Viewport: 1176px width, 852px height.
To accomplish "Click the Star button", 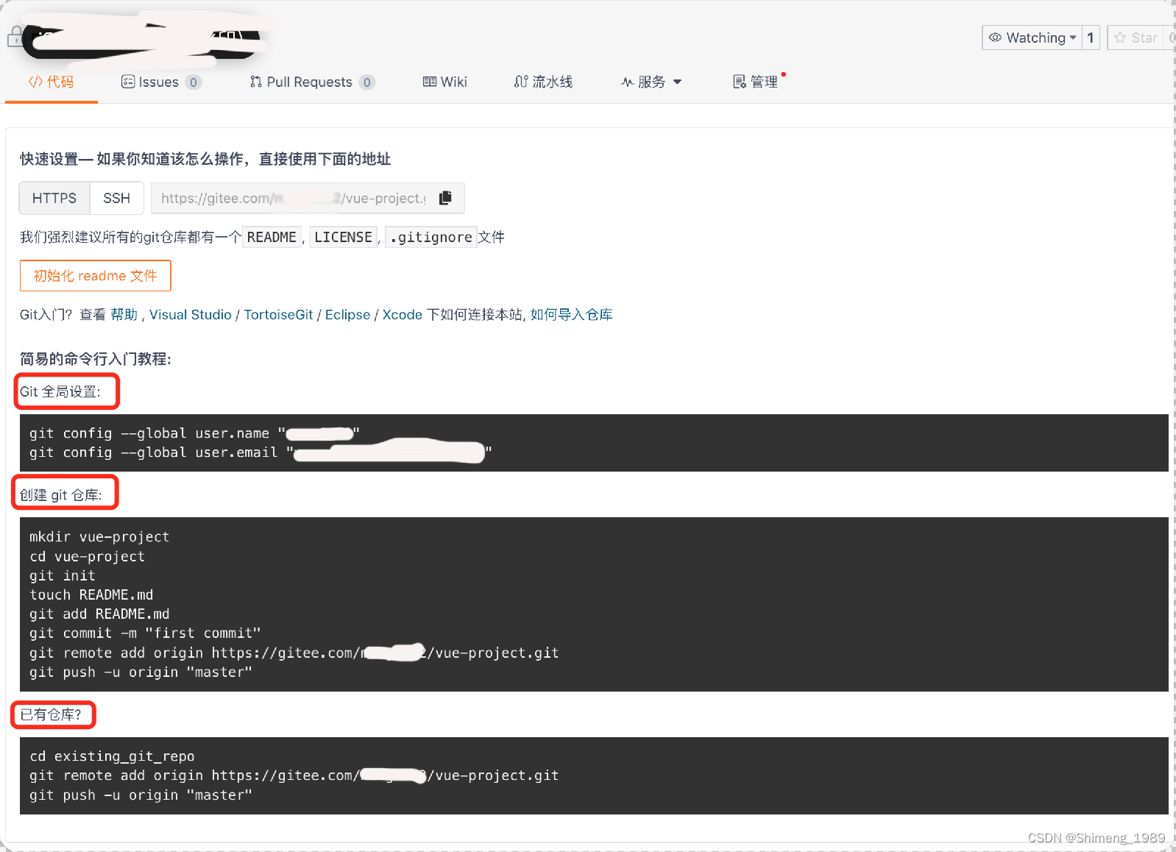I will (x=1136, y=38).
